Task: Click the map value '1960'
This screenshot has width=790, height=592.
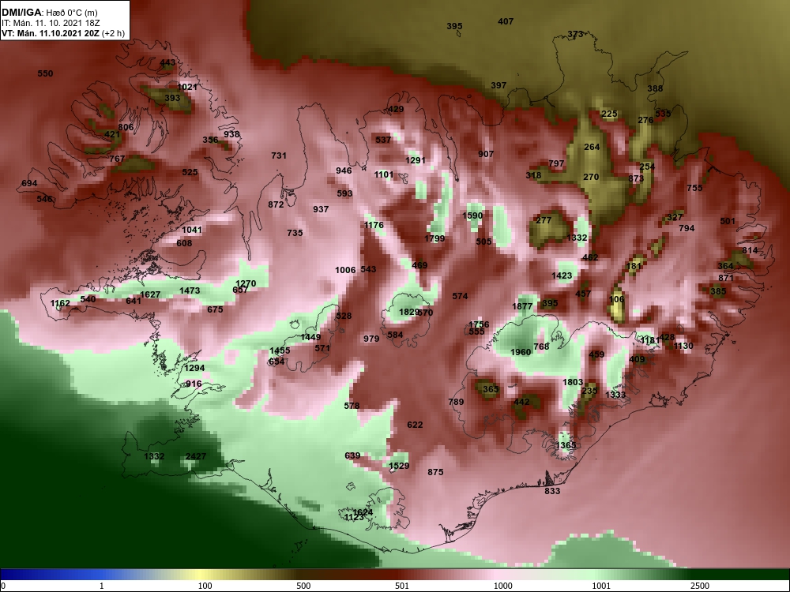Action: (x=521, y=352)
